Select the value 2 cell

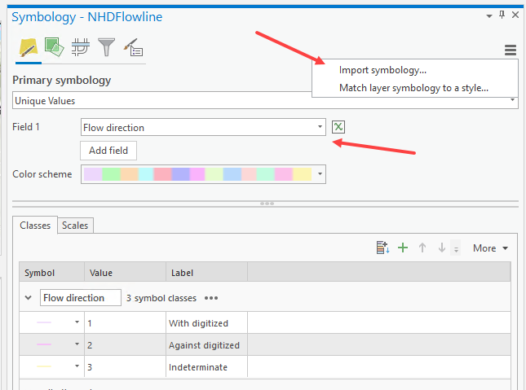(125, 344)
